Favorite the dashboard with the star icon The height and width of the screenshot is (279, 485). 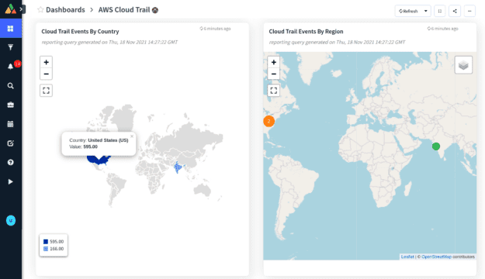(40, 9)
